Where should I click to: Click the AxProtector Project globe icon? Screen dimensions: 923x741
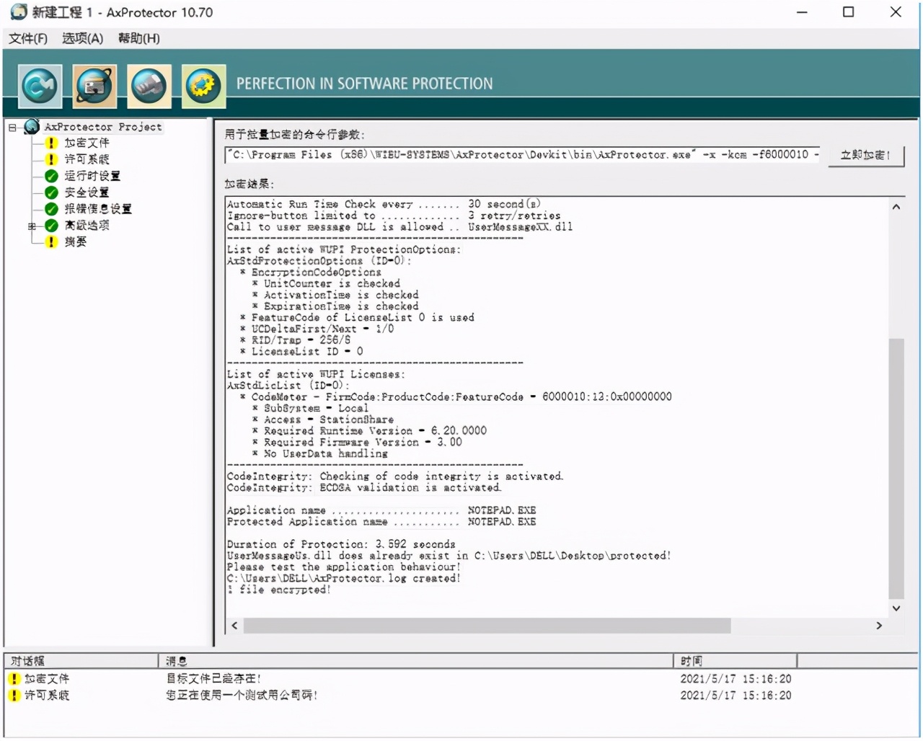tap(32, 127)
